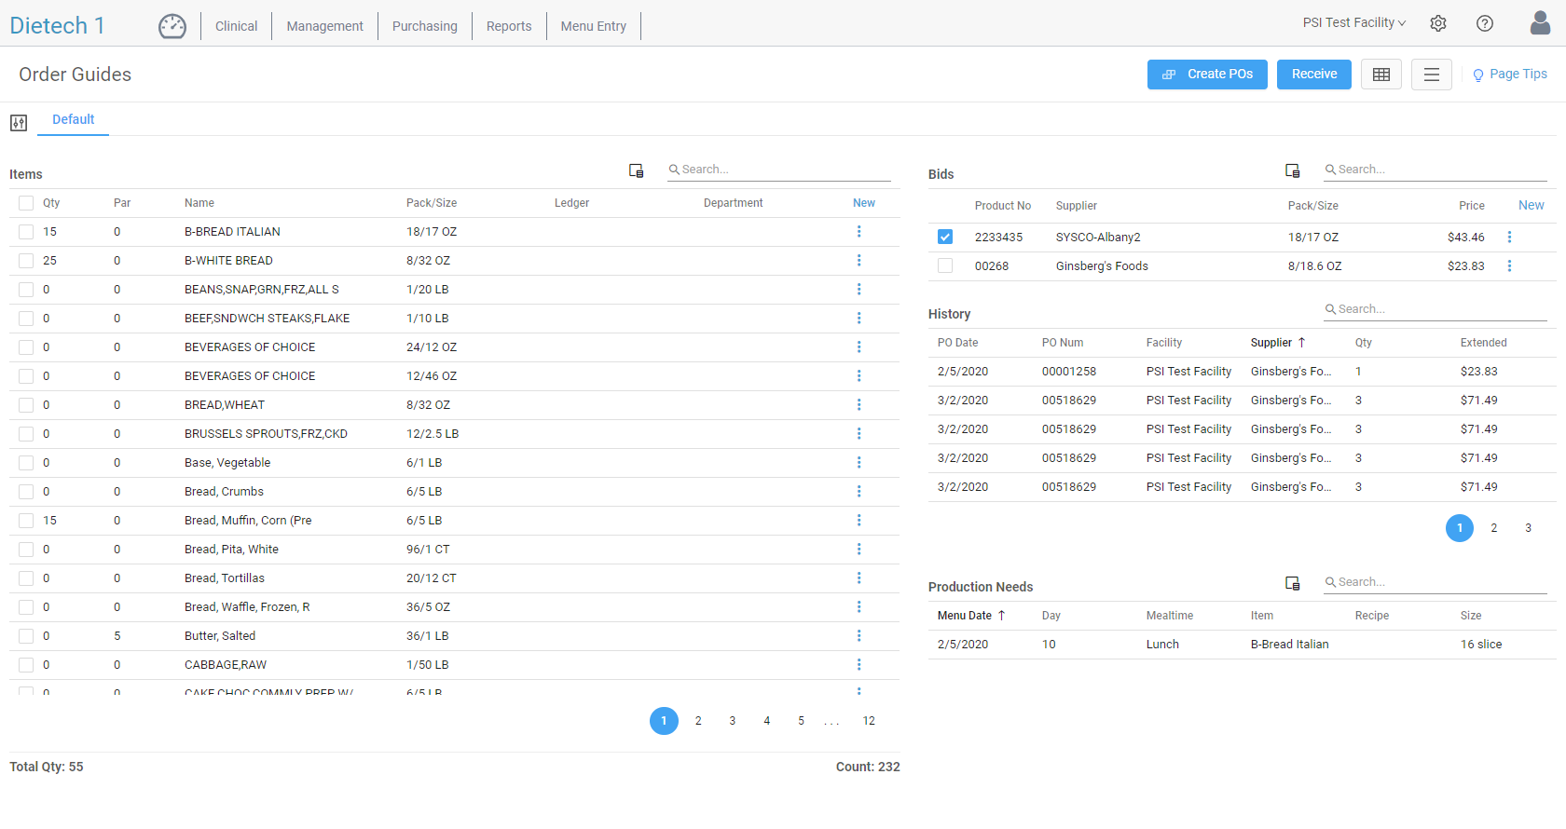Open the help question mark icon

pyautogui.click(x=1485, y=23)
